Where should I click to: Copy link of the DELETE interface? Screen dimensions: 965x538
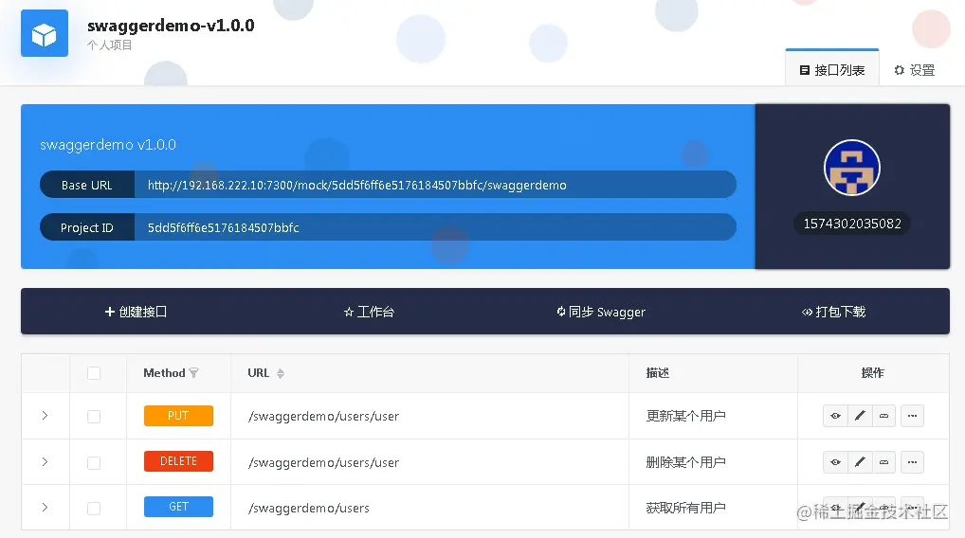pyautogui.click(x=883, y=462)
